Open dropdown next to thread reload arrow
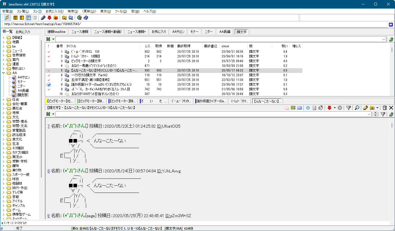Screen dimensions: 395x231 pos(335,108)
